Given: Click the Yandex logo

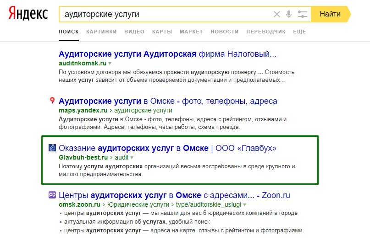Looking at the screenshot, I should tap(28, 14).
